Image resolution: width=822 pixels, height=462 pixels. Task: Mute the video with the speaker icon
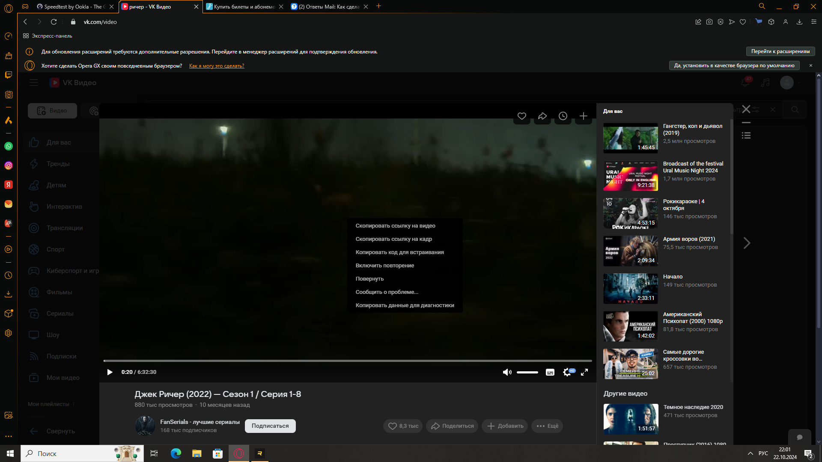tap(507, 372)
